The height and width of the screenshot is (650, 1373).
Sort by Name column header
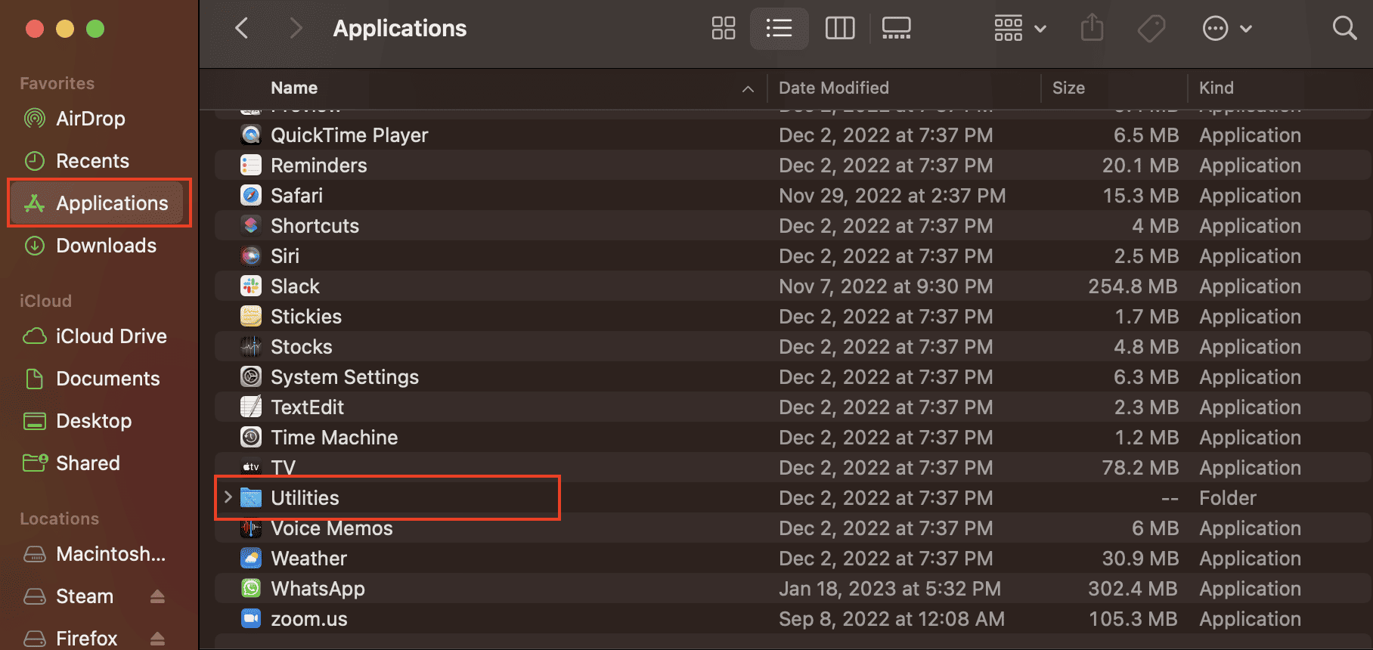coord(294,88)
